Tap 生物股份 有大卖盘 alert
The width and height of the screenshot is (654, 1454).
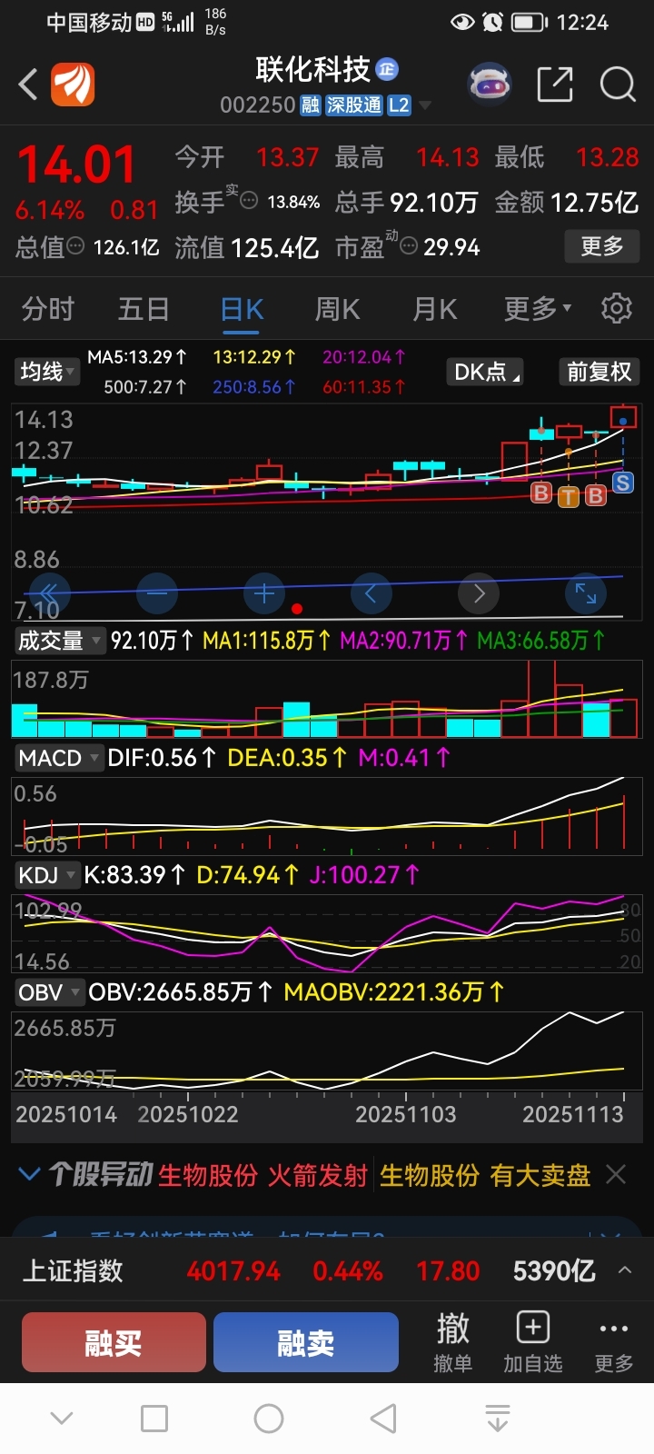click(x=485, y=1175)
